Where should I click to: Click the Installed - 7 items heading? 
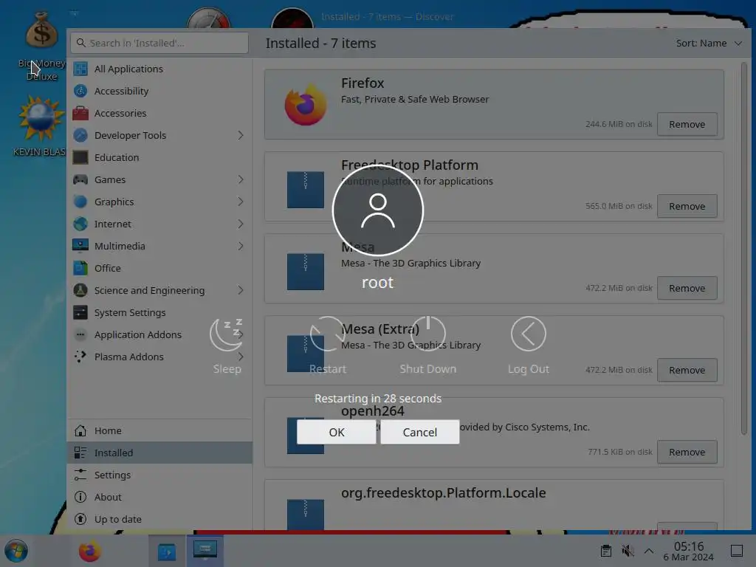320,44
